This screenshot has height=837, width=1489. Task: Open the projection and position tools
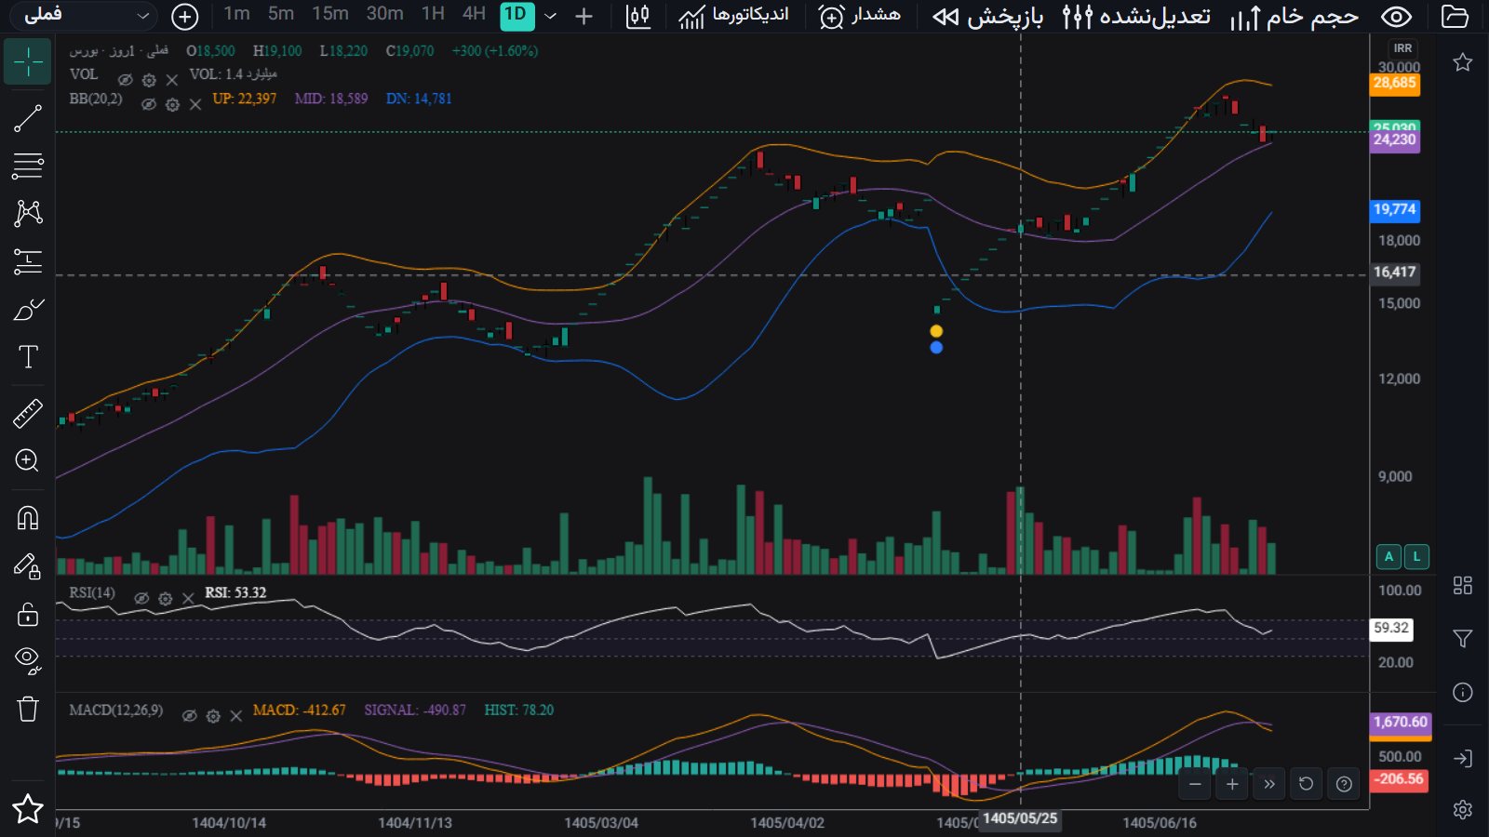28,261
